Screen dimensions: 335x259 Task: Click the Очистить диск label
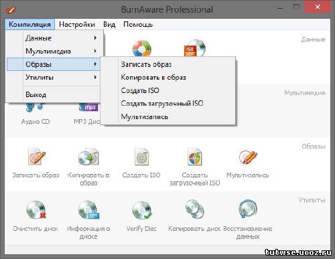[36, 229]
